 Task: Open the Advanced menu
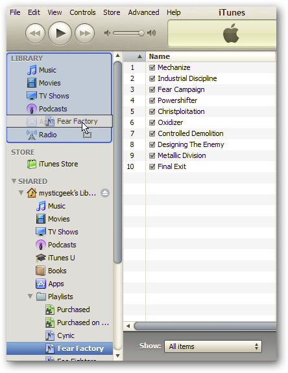point(143,12)
